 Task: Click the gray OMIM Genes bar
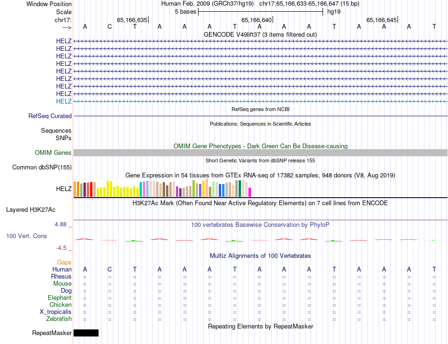pyautogui.click(x=260, y=153)
